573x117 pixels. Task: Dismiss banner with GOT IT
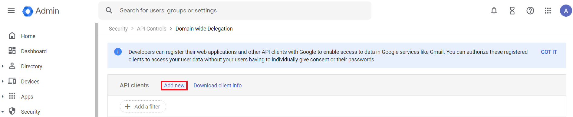pyautogui.click(x=549, y=52)
